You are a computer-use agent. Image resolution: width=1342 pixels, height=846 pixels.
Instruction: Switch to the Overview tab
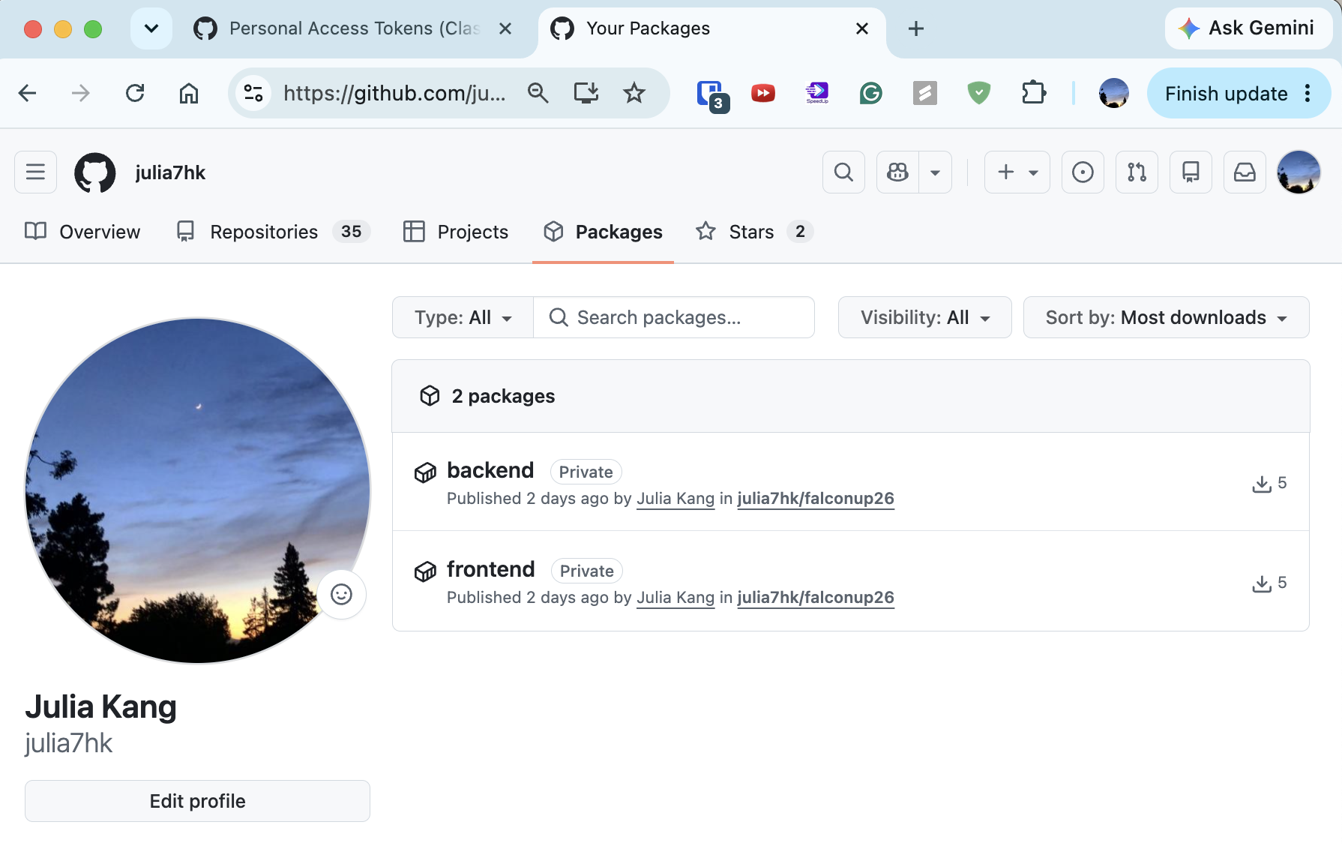pyautogui.click(x=82, y=232)
